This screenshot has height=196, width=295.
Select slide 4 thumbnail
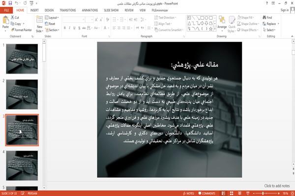click(22, 166)
